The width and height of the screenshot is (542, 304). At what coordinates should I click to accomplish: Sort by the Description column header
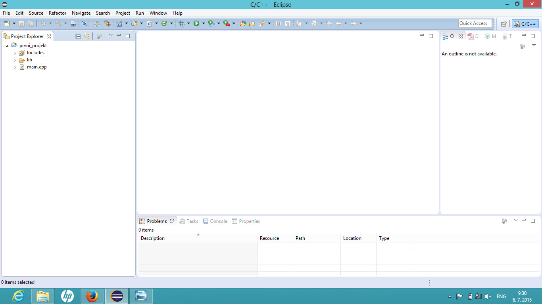(153, 238)
